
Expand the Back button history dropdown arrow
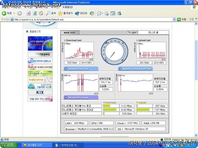14,13
